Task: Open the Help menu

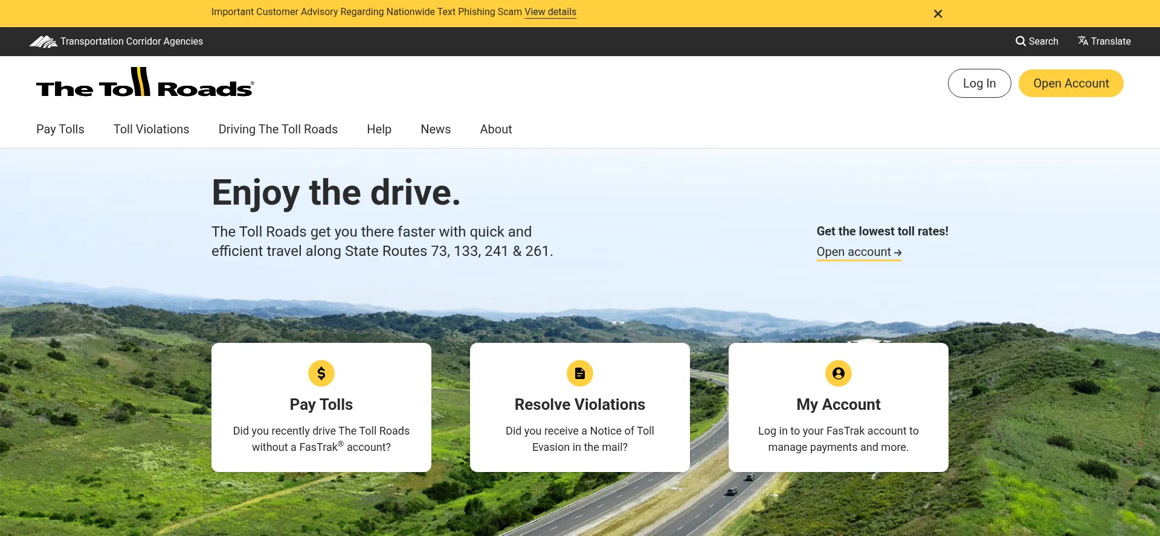Action: pyautogui.click(x=379, y=129)
